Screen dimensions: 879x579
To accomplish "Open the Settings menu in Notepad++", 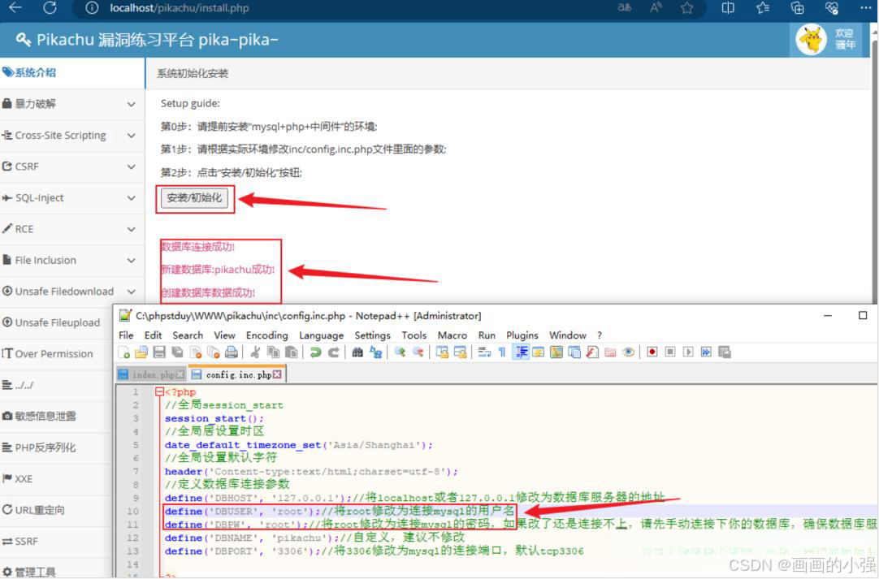I will (x=372, y=335).
